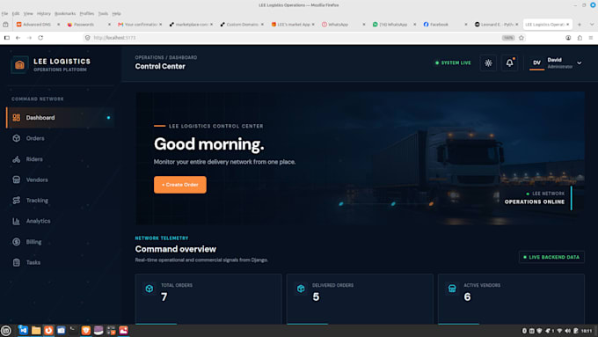Open the system start menu in taskbar
This screenshot has width=598, height=337.
6,331
